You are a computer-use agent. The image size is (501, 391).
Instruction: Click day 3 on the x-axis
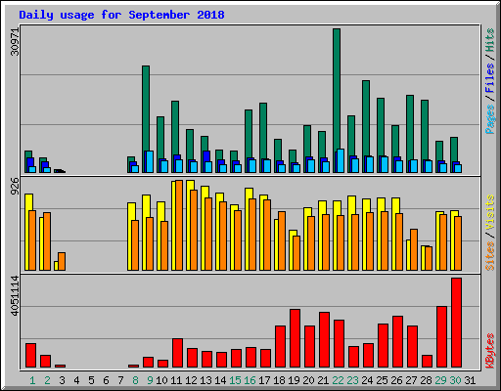pos(62,380)
